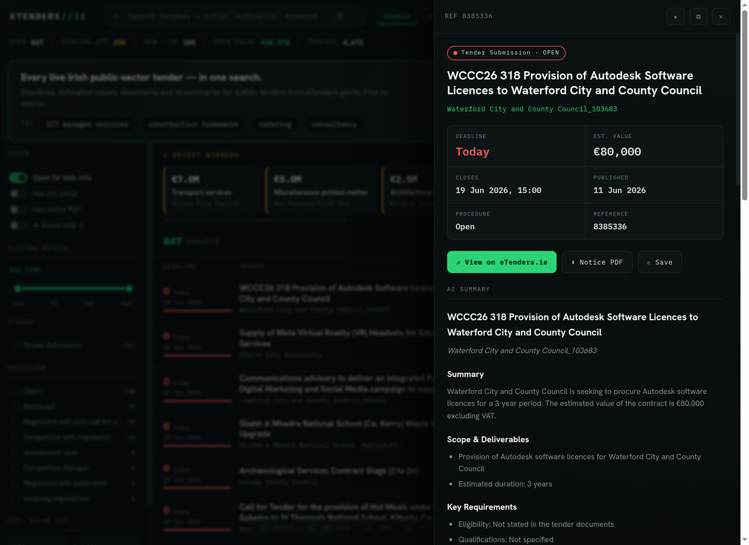The width and height of the screenshot is (749, 545).
Task: Click the italic Waterford City and County Council_103683 subtitle
Action: tap(522, 350)
